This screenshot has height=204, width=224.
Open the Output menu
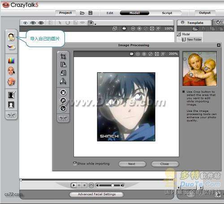tap(205, 13)
